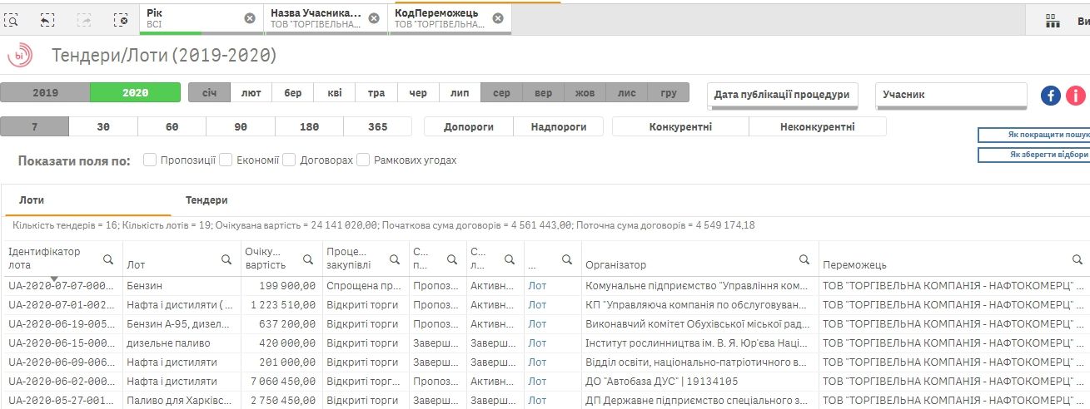Select month сер
Image resolution: width=1090 pixels, height=409 pixels.
point(501,92)
